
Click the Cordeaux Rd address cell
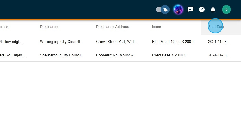pos(116,55)
